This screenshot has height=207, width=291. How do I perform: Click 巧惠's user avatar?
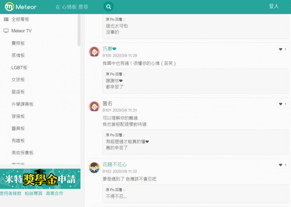94,52
